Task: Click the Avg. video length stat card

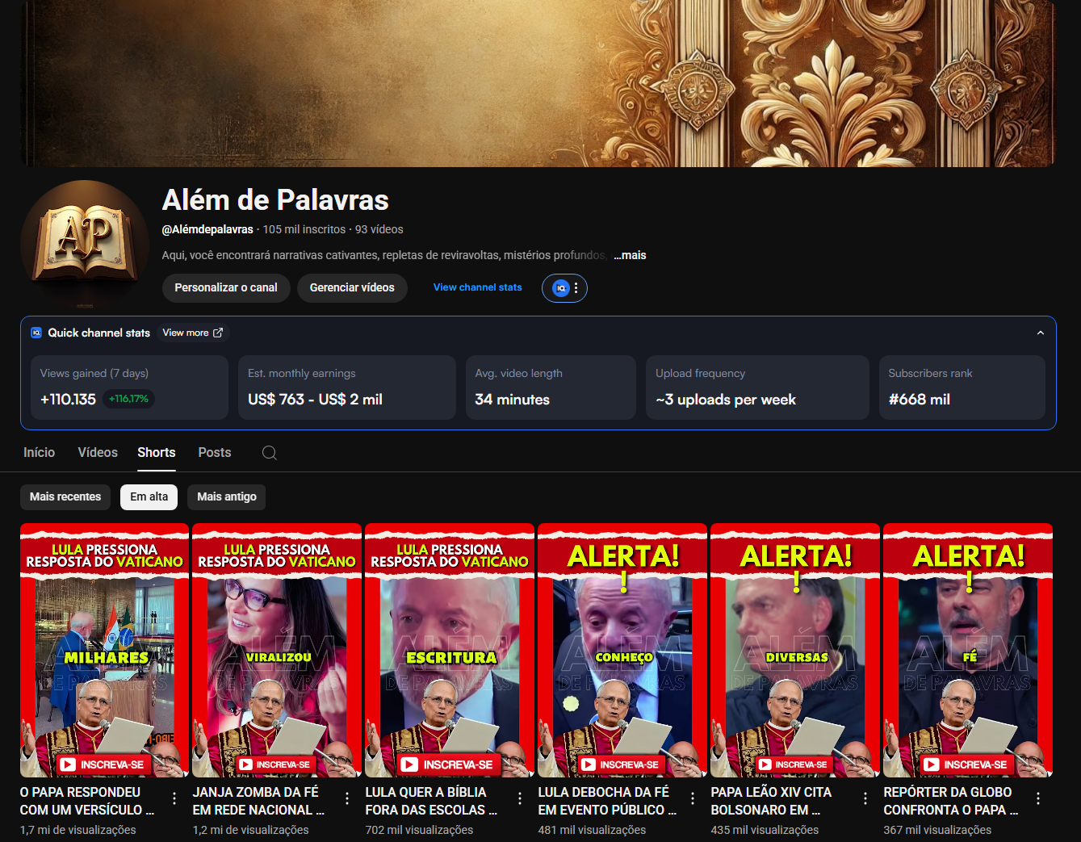Action: pos(551,387)
